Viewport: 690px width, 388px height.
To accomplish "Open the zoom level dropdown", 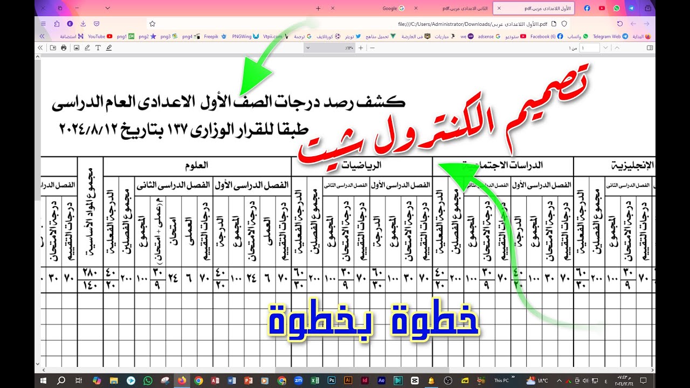I will (329, 48).
